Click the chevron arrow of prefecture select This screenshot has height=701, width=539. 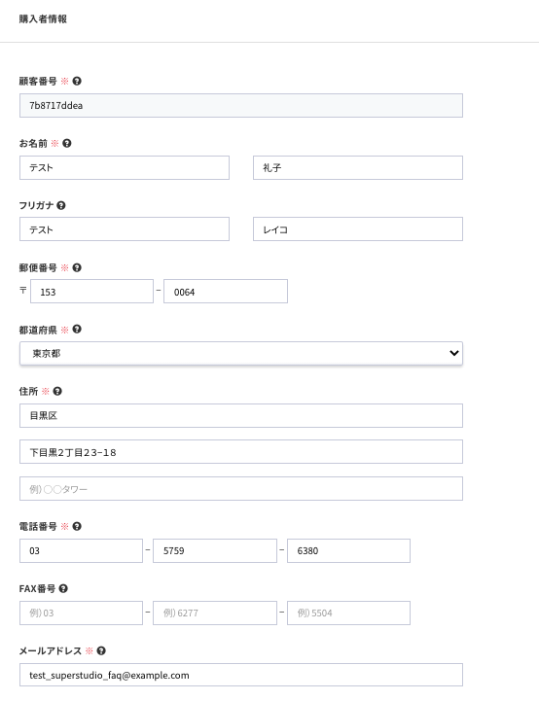pyautogui.click(x=453, y=353)
